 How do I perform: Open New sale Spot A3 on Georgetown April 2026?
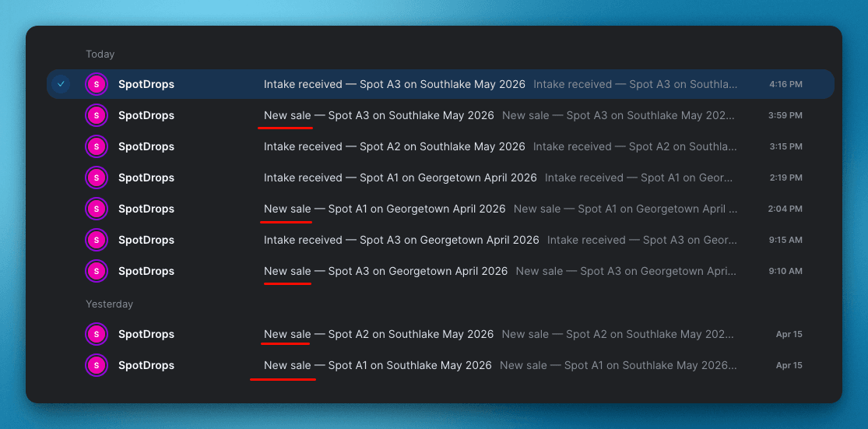386,271
